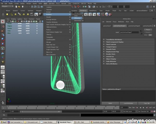The width and height of the screenshot is (156, 124).
Task: Open the Polygons menu set dropdown
Action: [x=8, y=6]
